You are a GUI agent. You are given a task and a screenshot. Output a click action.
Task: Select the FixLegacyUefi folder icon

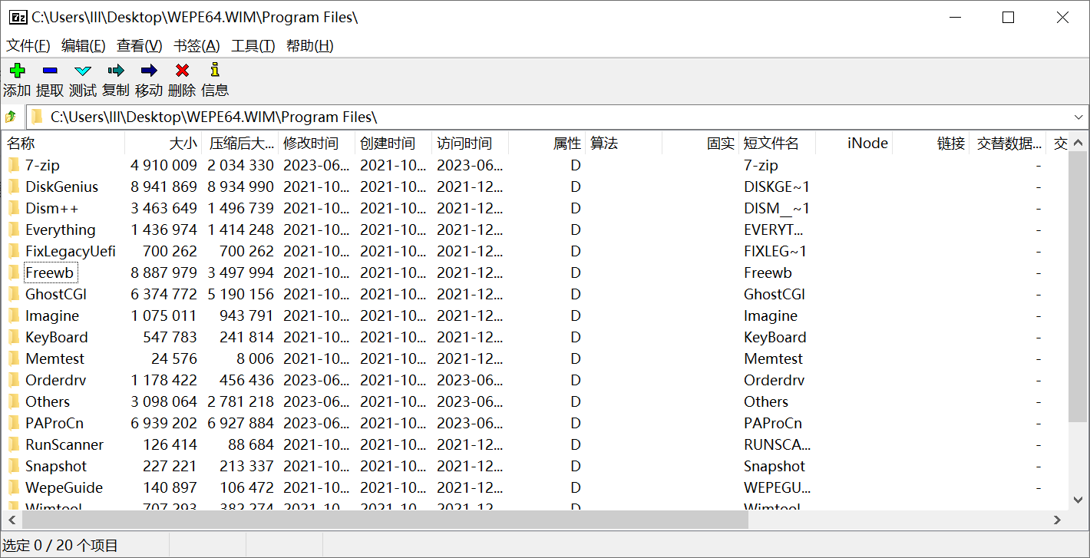15,251
